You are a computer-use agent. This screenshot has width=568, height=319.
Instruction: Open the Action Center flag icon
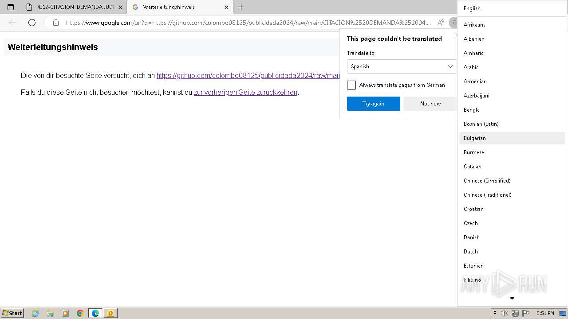pyautogui.click(x=526, y=313)
